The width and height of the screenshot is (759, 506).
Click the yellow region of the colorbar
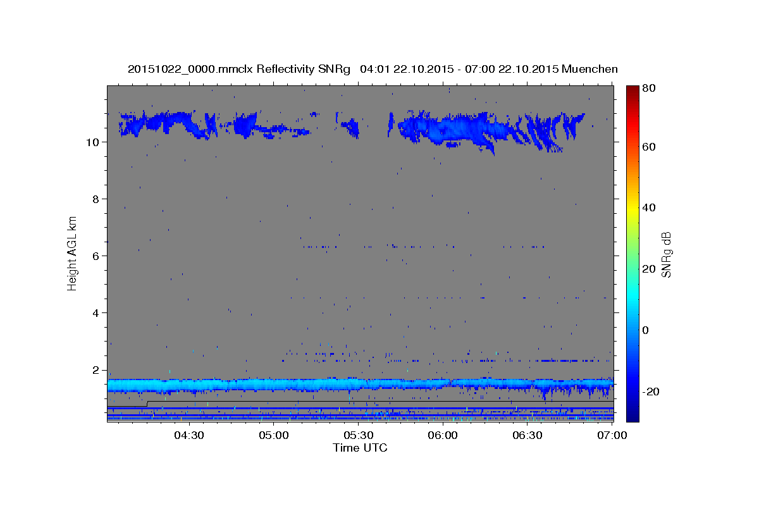[x=632, y=209]
